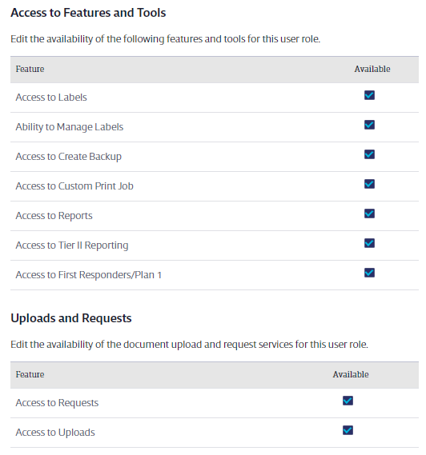Toggle Access to Custom Print Job checkbox

click(369, 184)
